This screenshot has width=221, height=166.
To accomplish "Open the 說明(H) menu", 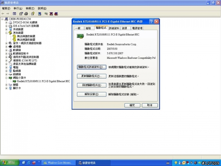I will click(x=42, y=8).
